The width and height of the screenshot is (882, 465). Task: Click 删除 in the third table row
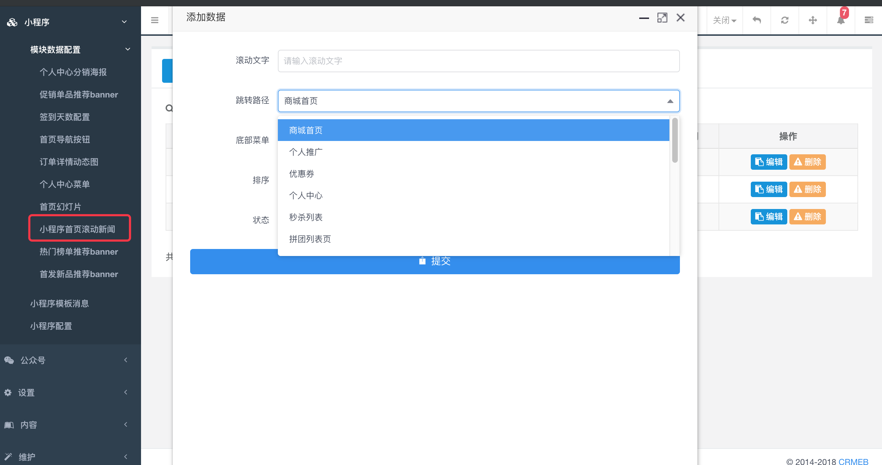807,217
